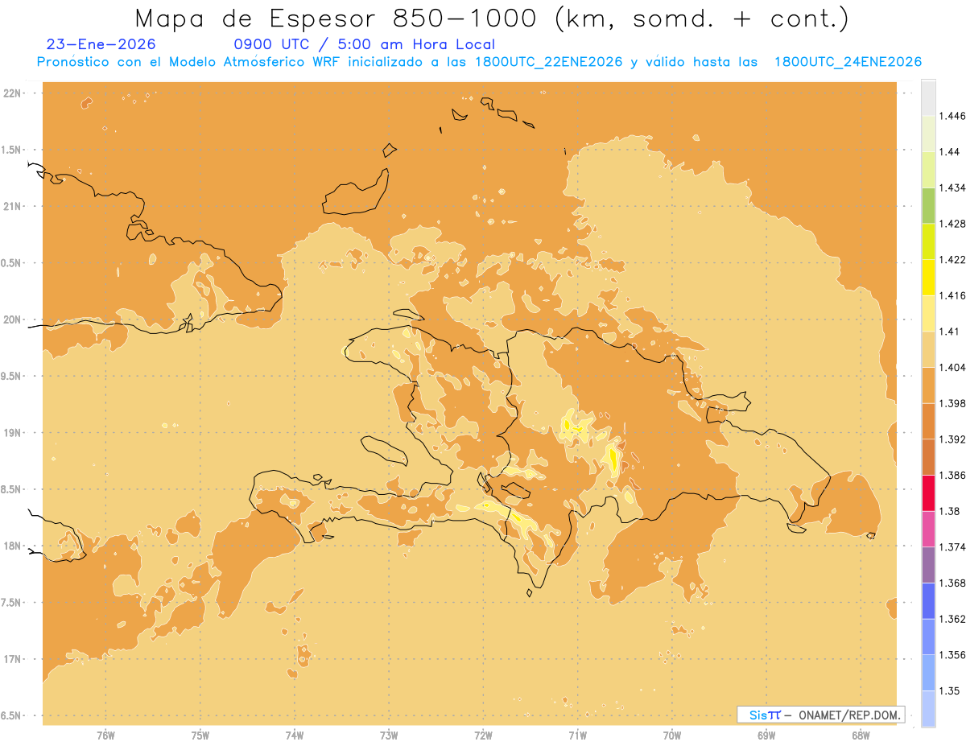Pick the blue colorbar swatch between 1.362 and 1.368

tap(928, 601)
